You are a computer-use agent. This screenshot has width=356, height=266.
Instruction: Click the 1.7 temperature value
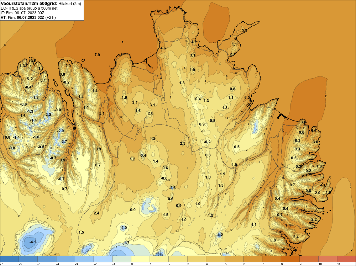point(41,68)
